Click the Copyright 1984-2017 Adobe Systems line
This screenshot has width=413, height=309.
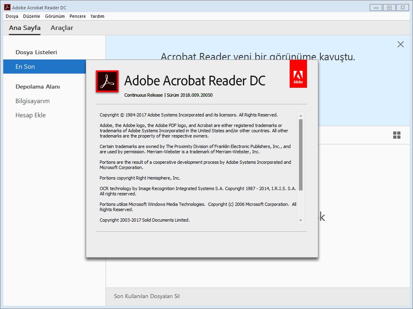click(188, 115)
